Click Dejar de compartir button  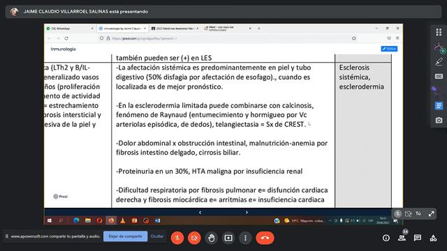(125, 236)
